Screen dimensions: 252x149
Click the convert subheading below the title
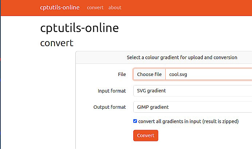point(57,43)
